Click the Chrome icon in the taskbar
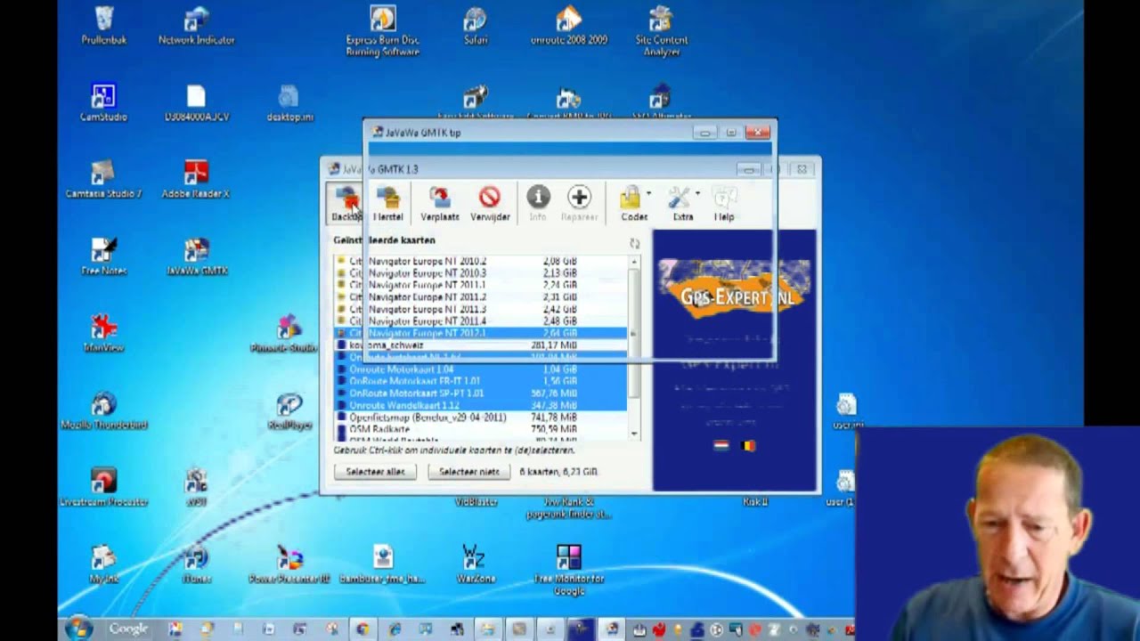Image resolution: width=1140 pixels, height=641 pixels. [x=362, y=629]
